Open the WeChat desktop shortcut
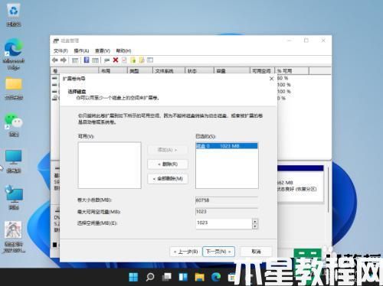The image size is (383, 286). (x=14, y=125)
